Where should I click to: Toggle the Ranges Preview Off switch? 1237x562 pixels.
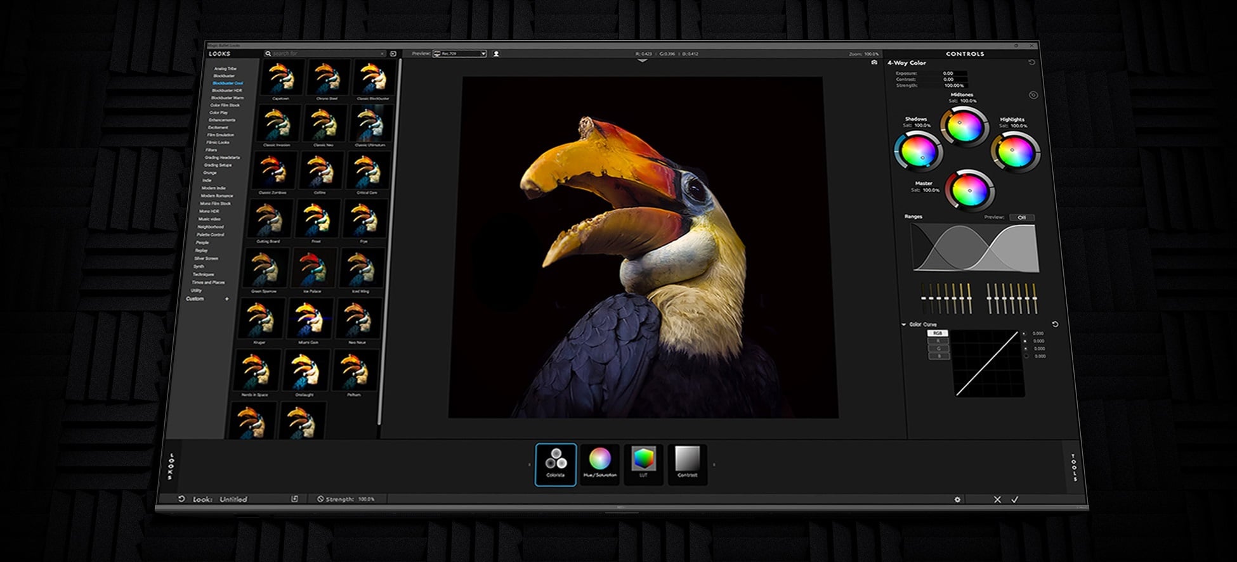tap(1021, 217)
